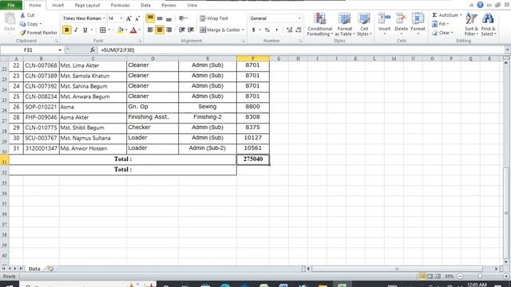Click the Insert Function fx icon
Viewport: 511px width, 287px height.
[93, 49]
